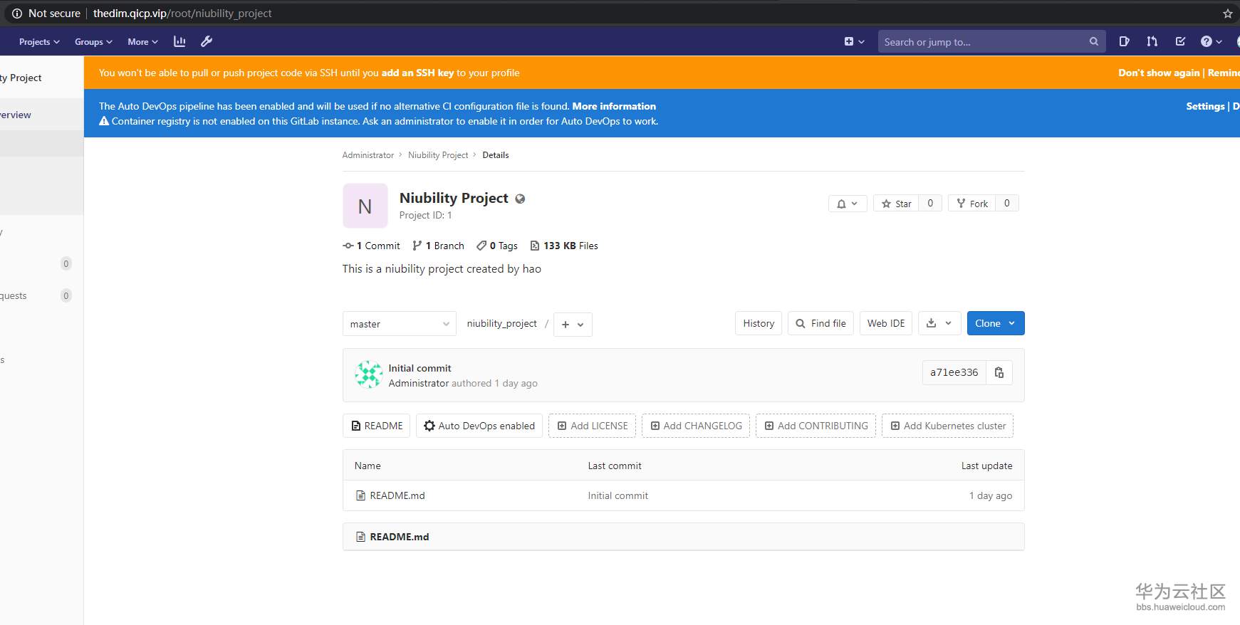
Task: Open the notification bell dropdown
Action: click(847, 204)
